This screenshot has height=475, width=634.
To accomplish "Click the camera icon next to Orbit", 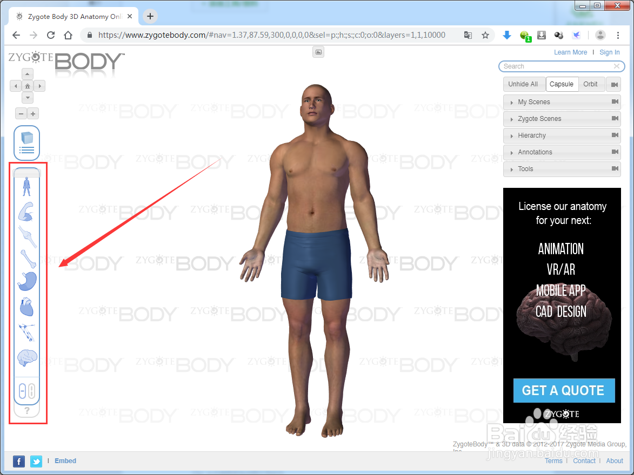I will click(x=614, y=84).
